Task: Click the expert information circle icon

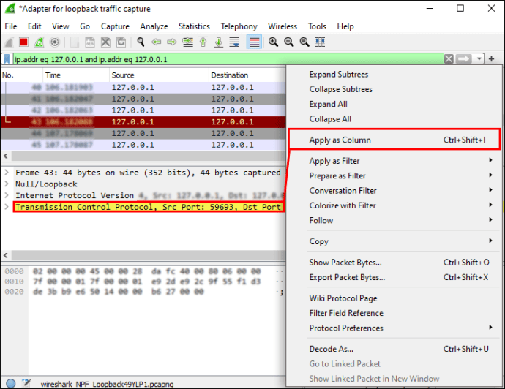Action: [x=11, y=383]
